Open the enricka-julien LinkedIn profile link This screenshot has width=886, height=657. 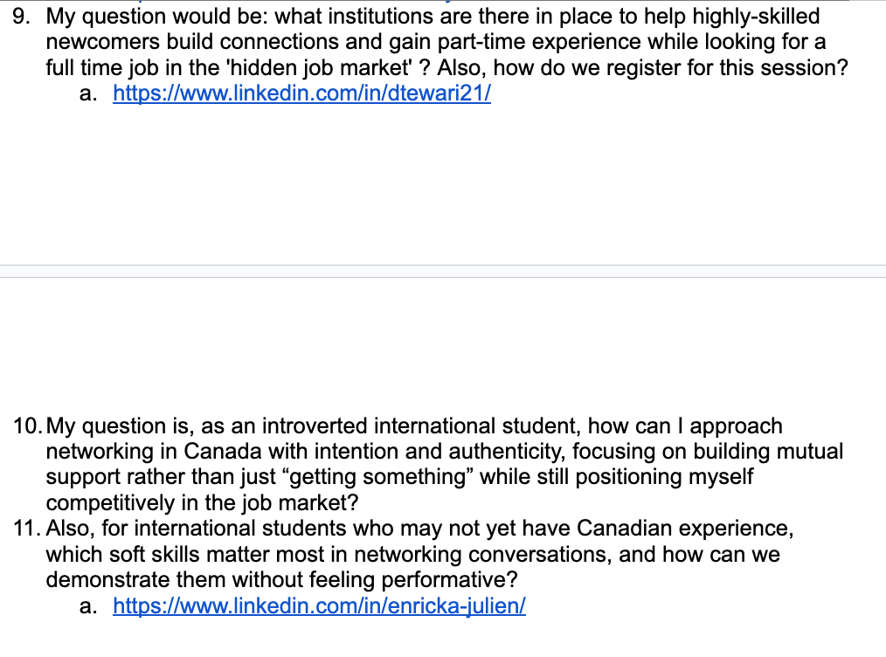319,605
